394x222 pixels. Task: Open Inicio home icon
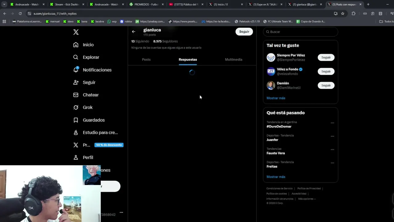[76, 45]
